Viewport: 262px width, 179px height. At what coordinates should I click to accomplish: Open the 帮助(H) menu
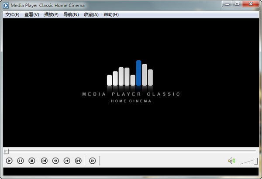[x=111, y=15]
